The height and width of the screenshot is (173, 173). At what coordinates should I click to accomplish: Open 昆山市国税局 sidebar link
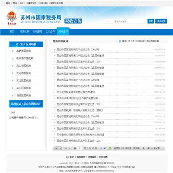[24, 66]
